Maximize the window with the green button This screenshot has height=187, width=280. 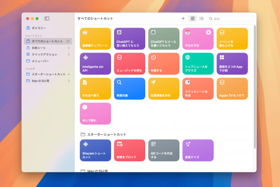(x=37, y=19)
